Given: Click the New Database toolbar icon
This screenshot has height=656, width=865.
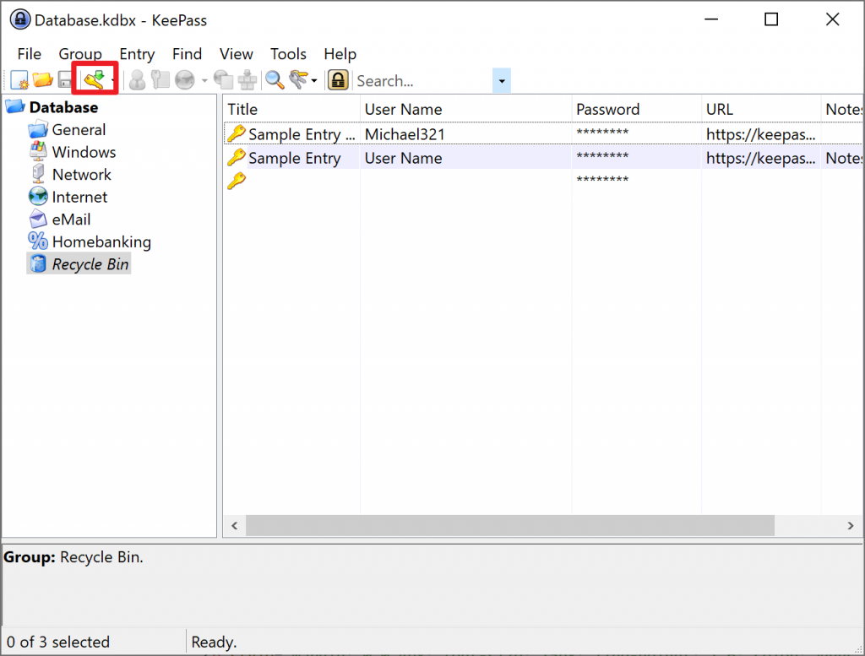Looking at the screenshot, I should (x=20, y=80).
